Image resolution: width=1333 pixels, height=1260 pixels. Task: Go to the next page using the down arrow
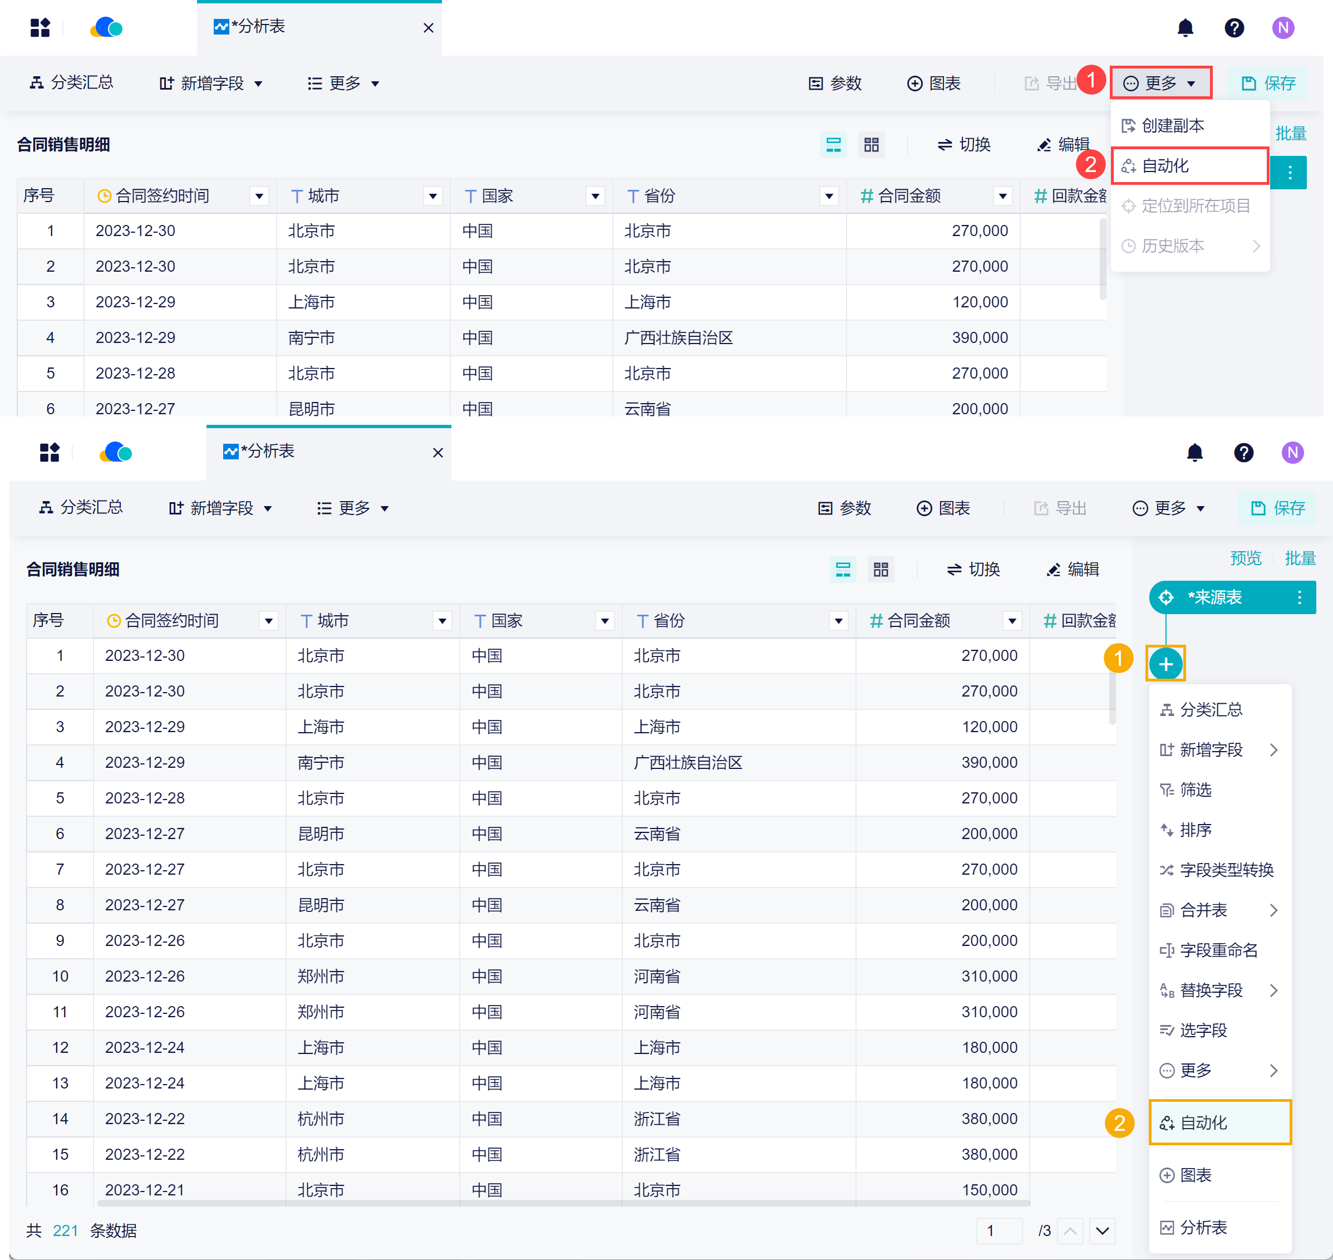tap(1102, 1230)
